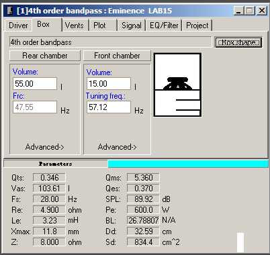Click the Re value 4.900
The height and width of the screenshot is (255, 270).
click(x=49, y=210)
